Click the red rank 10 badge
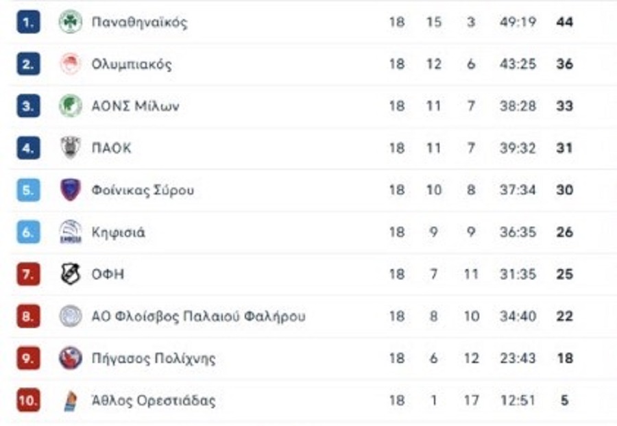Image resolution: width=617 pixels, height=426 pixels. pos(28,401)
